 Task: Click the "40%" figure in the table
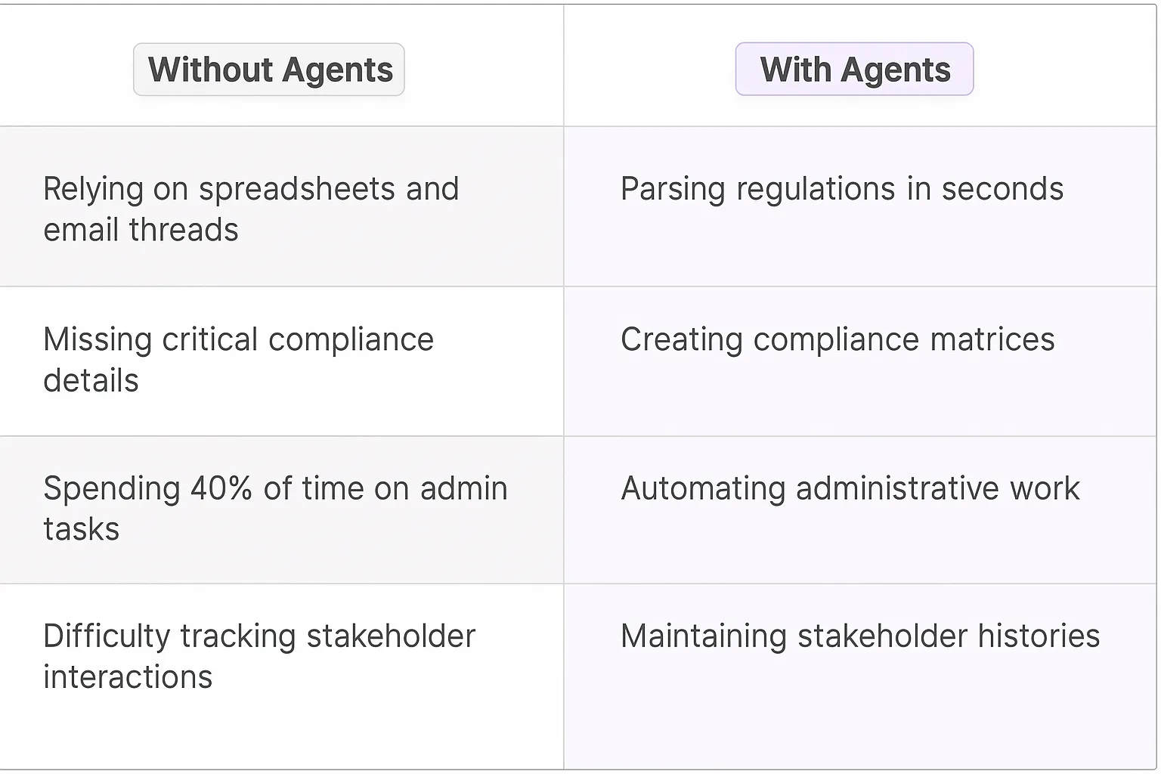[221, 488]
